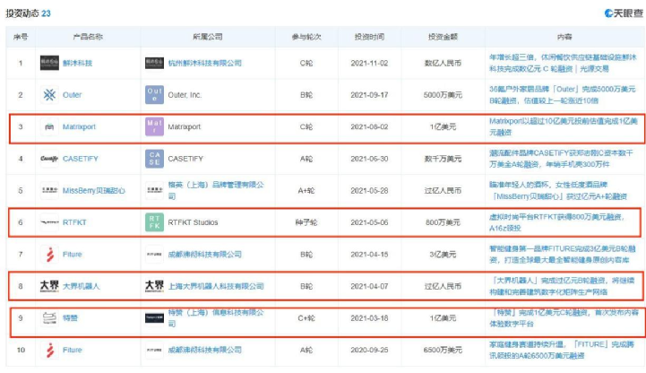Viewport: 646px width, 373px height.
Task: Click the A+轮 round cell
Action: tap(306, 190)
